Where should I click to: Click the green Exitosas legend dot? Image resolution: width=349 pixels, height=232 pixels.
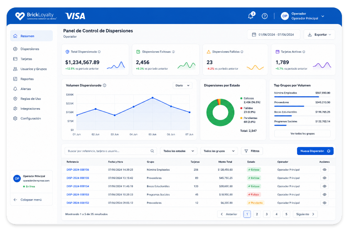pos(241,98)
